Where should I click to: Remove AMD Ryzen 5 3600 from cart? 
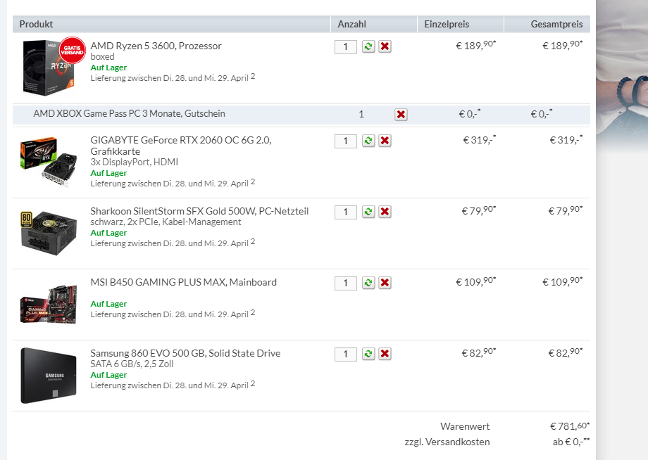[385, 46]
